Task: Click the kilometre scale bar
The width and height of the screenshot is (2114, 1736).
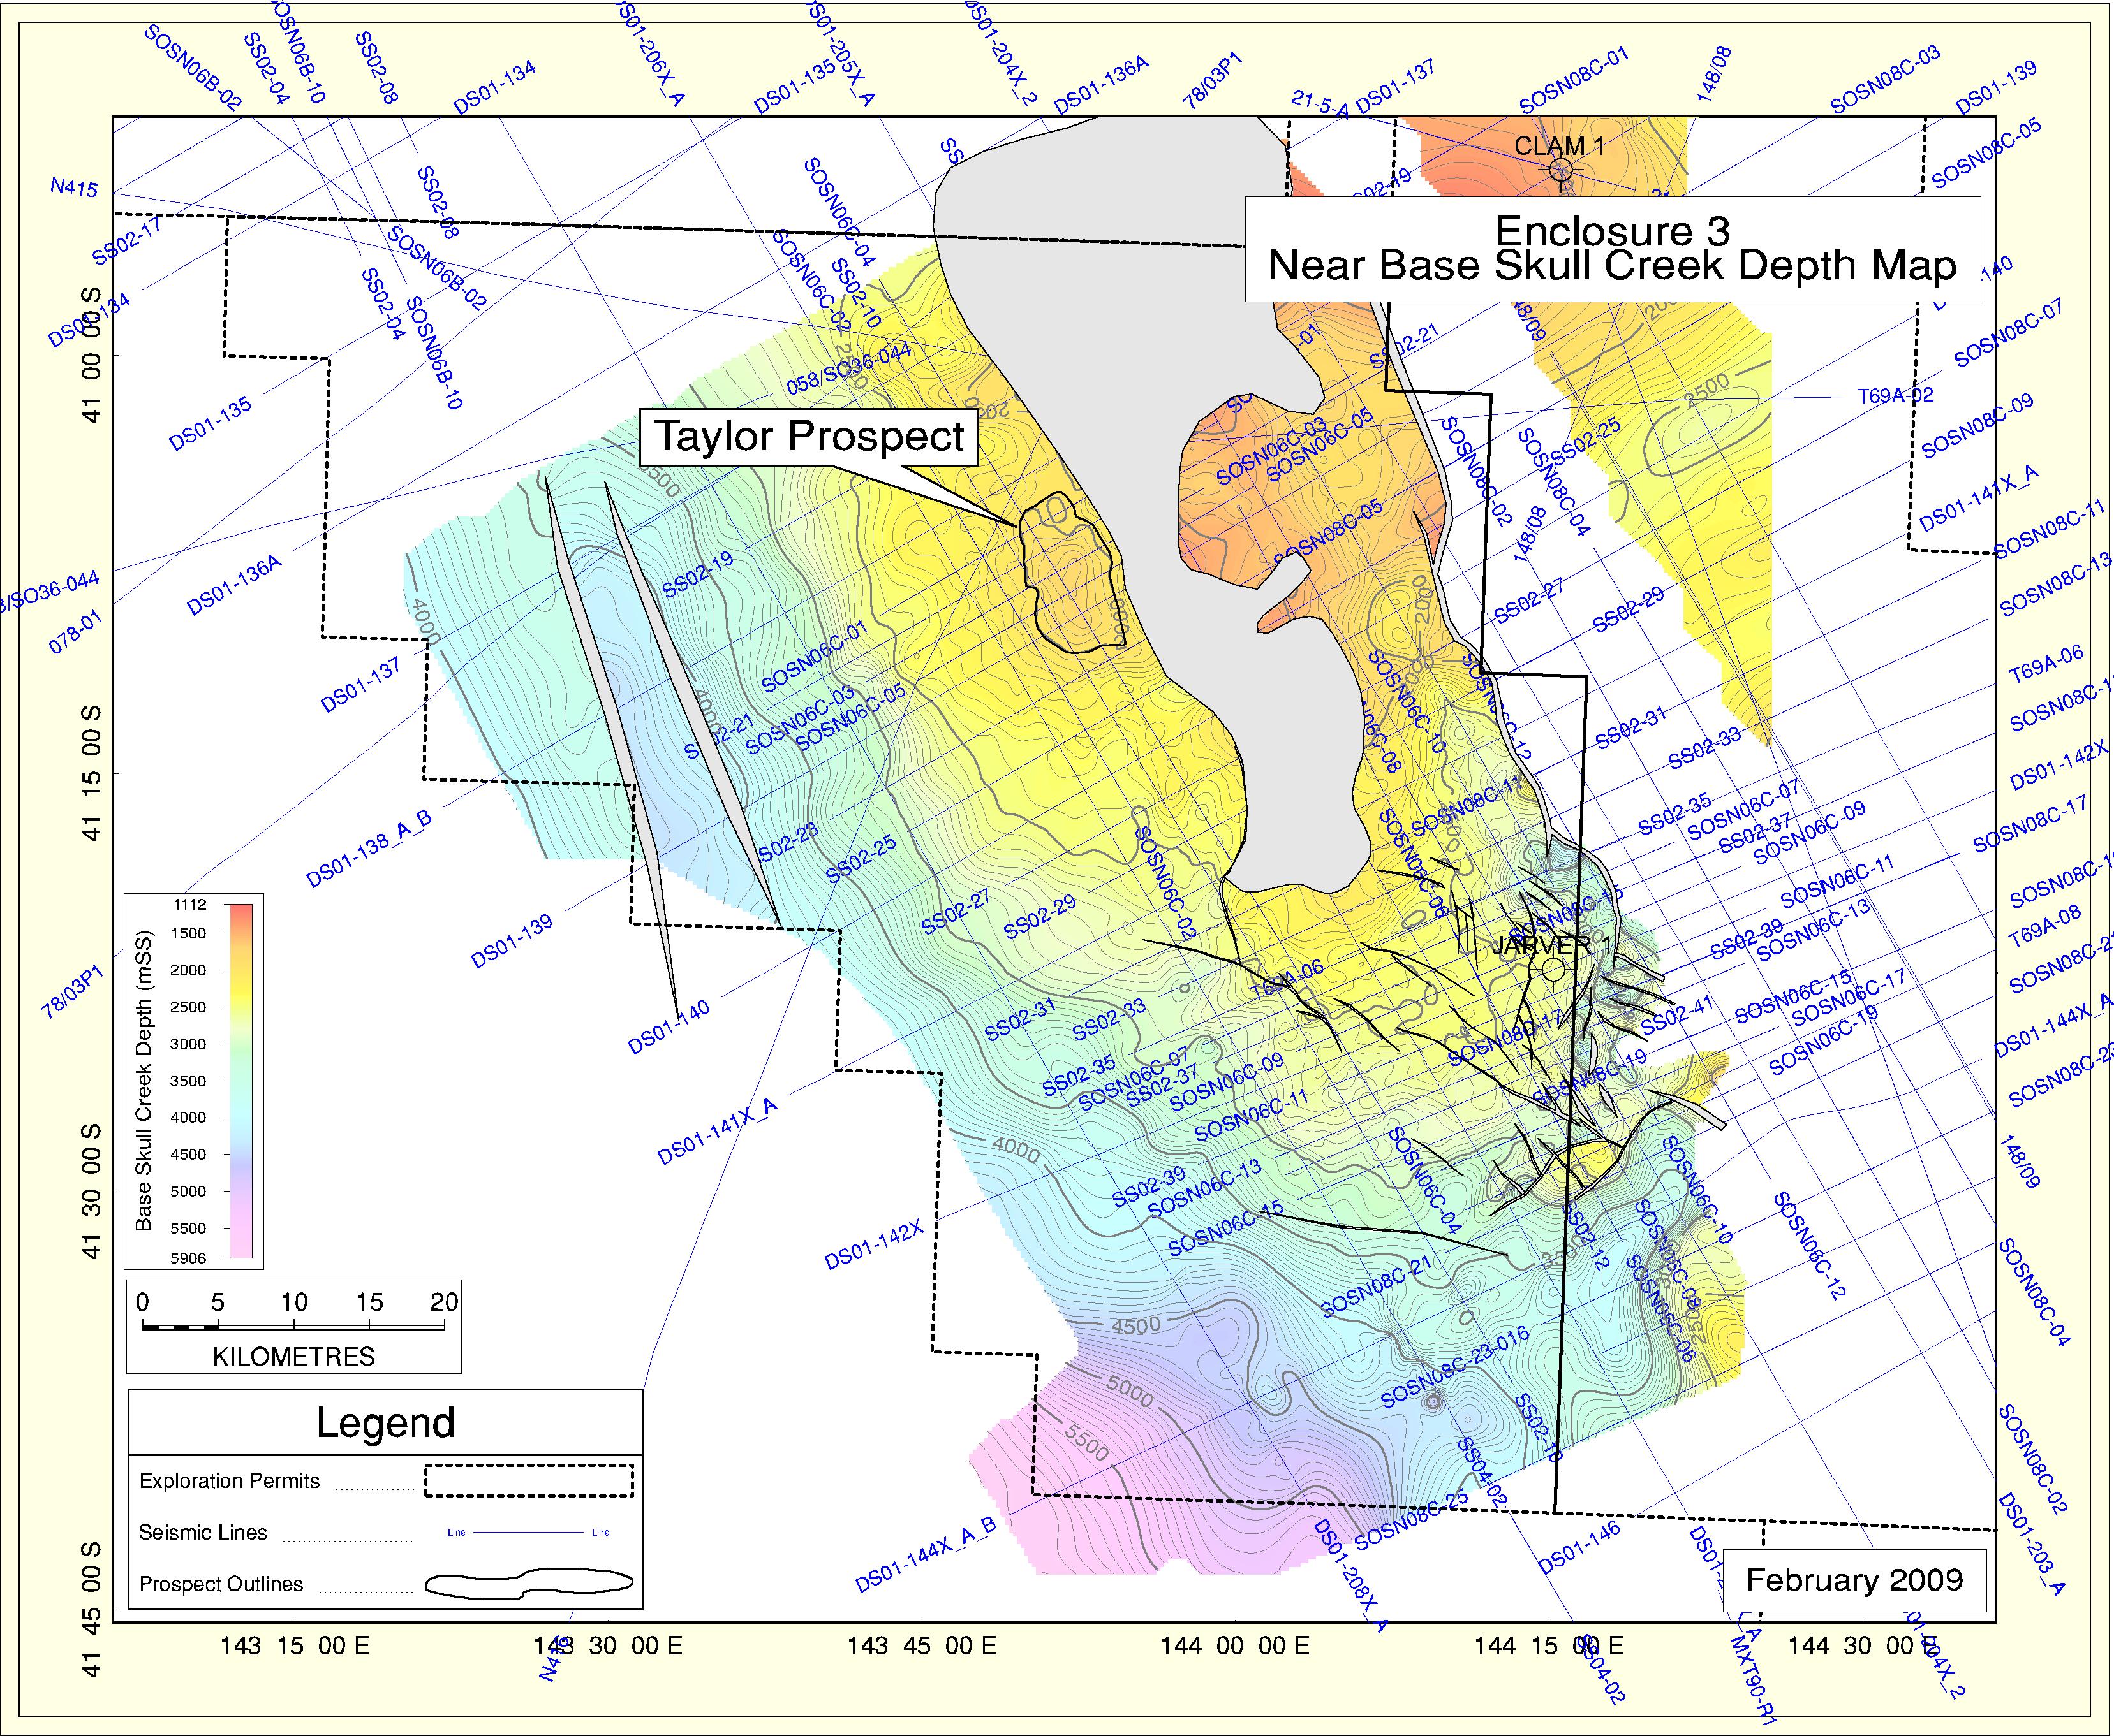Action: (293, 1327)
